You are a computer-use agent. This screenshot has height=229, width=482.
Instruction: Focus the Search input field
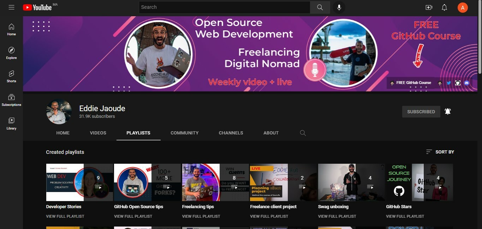[225, 7]
